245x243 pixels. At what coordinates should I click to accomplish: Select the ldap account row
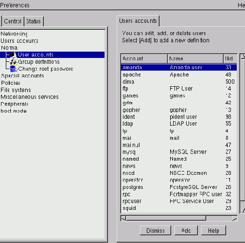pyautogui.click(x=179, y=124)
